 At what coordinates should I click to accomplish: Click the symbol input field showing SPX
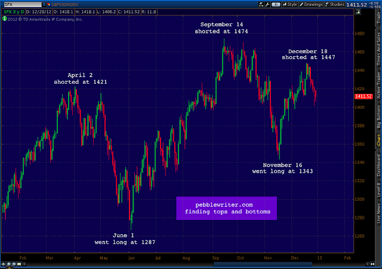point(23,4)
